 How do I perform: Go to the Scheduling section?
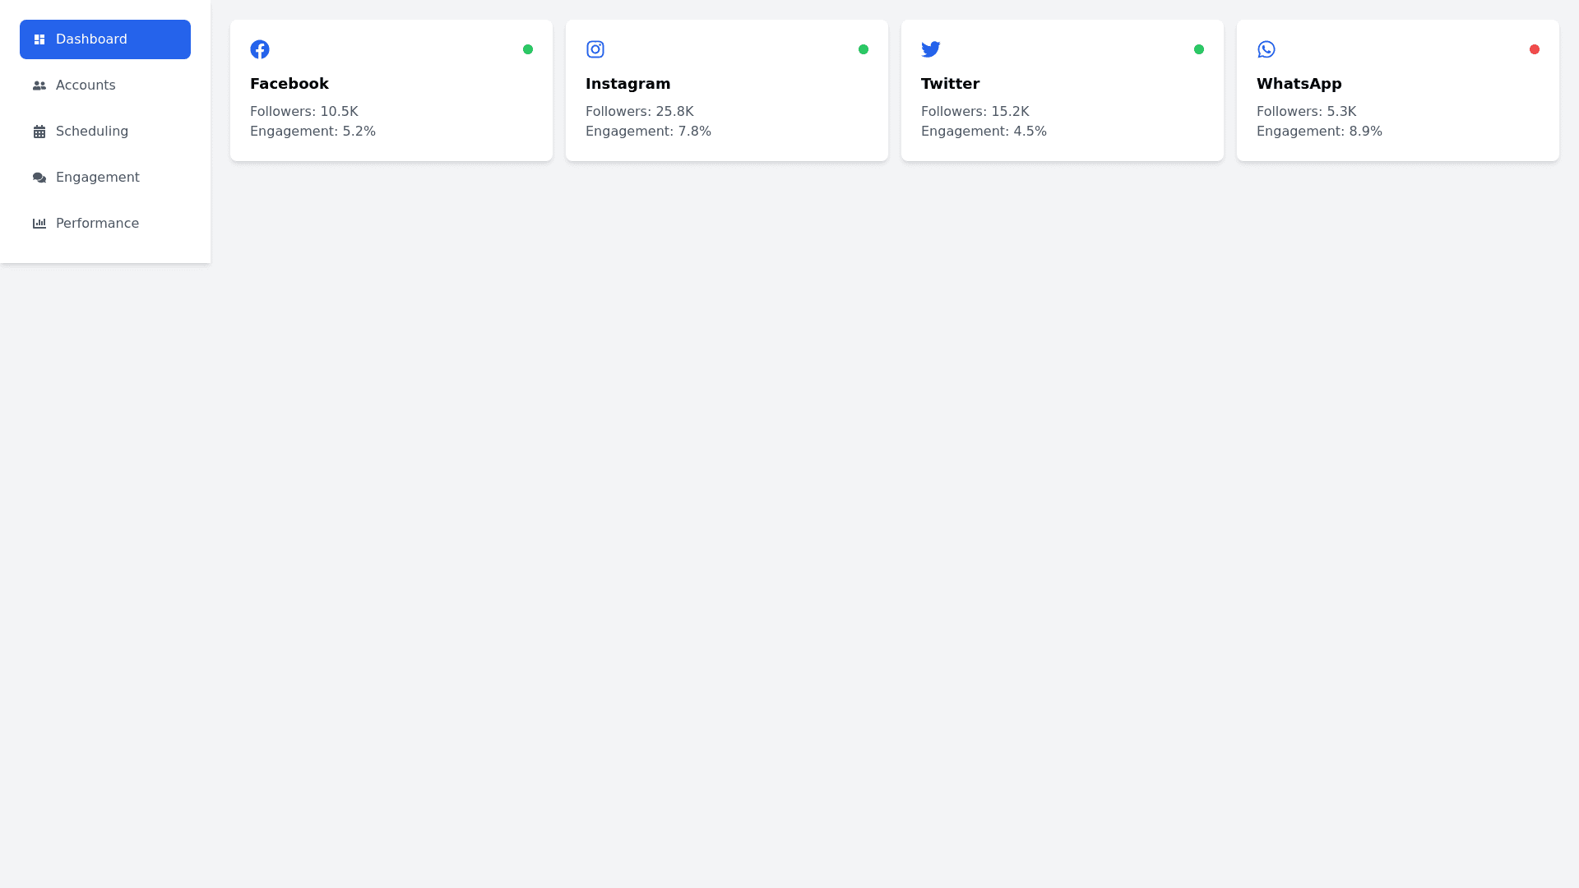pyautogui.click(x=92, y=132)
